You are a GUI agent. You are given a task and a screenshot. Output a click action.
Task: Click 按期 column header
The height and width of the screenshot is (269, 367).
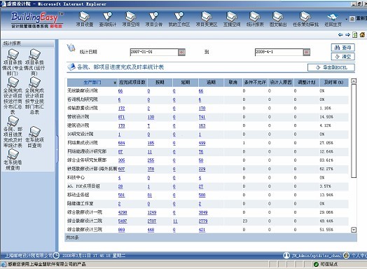(x=160, y=83)
